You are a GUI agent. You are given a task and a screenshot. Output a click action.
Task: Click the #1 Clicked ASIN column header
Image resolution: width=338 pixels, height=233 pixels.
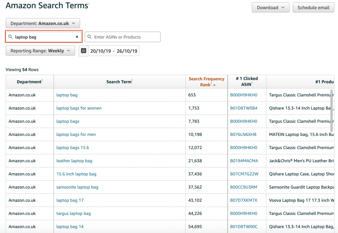[247, 82]
